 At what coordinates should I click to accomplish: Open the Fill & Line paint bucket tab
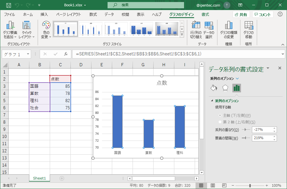click(214, 88)
